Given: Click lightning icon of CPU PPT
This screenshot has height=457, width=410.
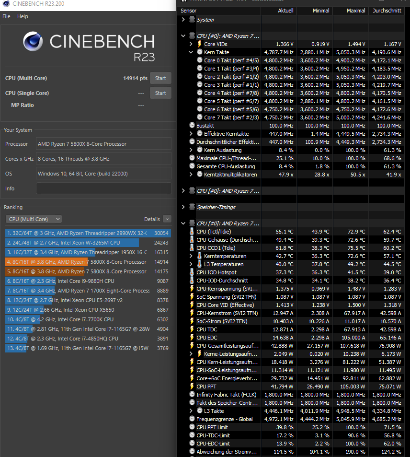Looking at the screenshot, I should [x=192, y=387].
